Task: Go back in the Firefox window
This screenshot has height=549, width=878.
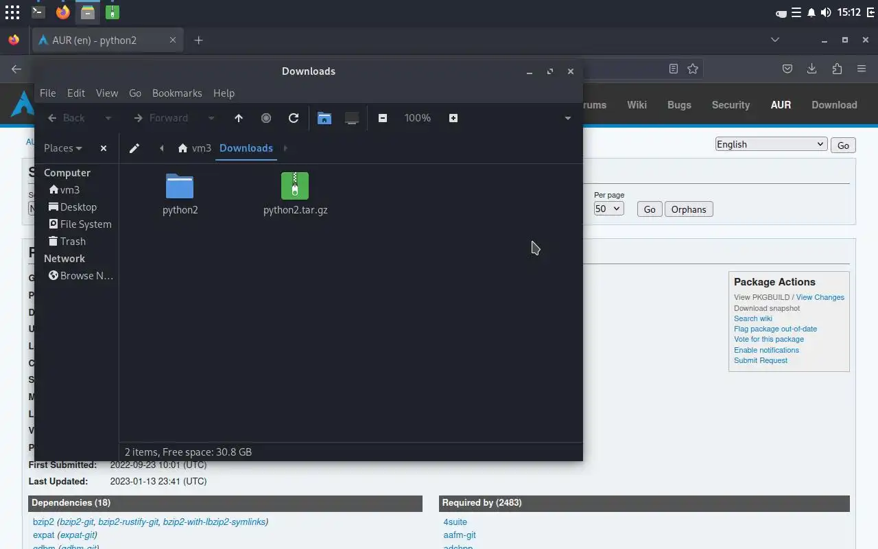Action: pyautogui.click(x=16, y=69)
